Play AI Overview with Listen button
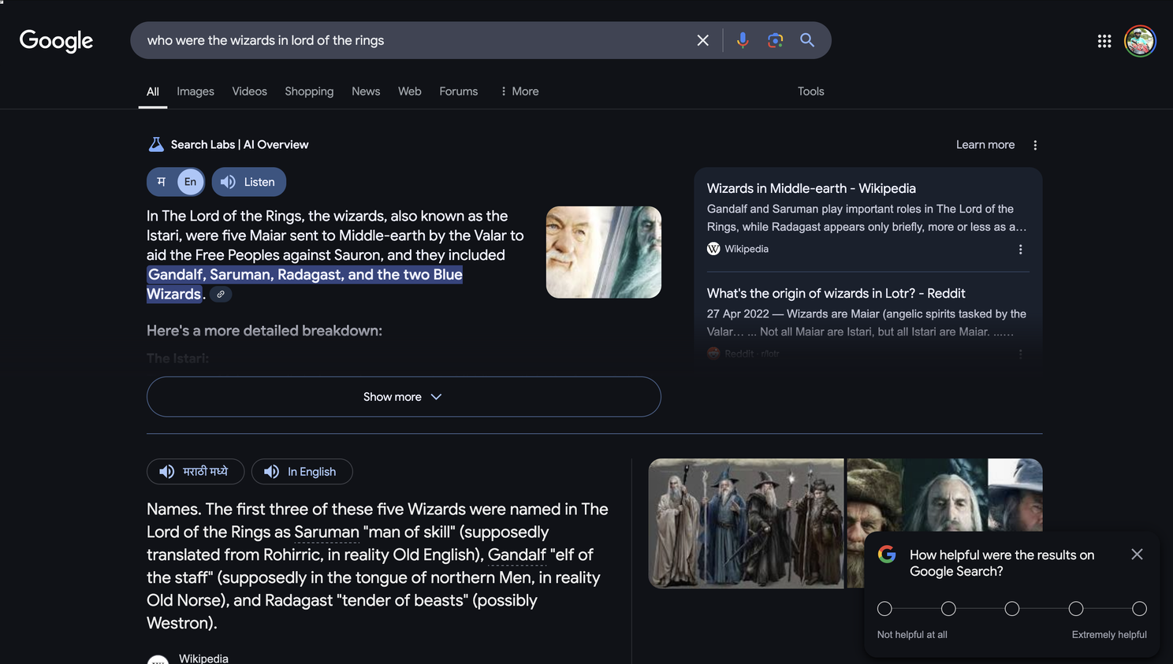1173x664 pixels. [x=248, y=182]
